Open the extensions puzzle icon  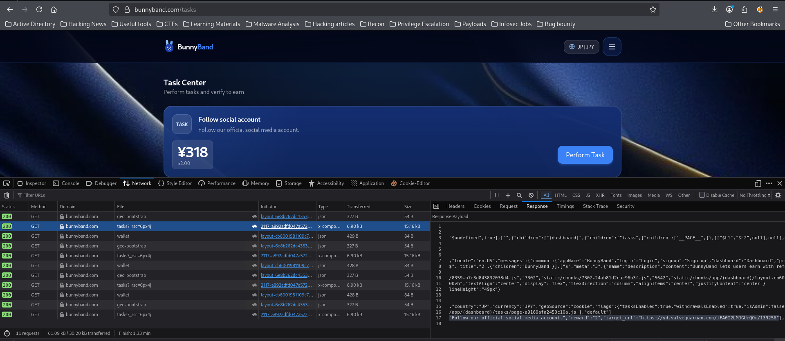point(744,9)
